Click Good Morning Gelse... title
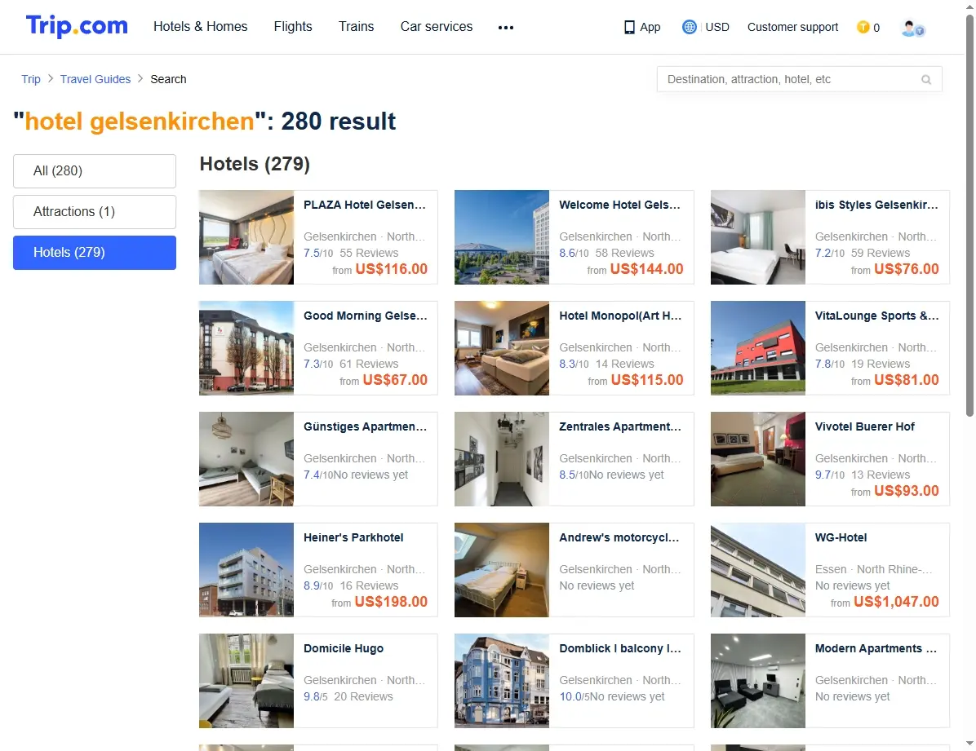This screenshot has width=976, height=751. (366, 316)
